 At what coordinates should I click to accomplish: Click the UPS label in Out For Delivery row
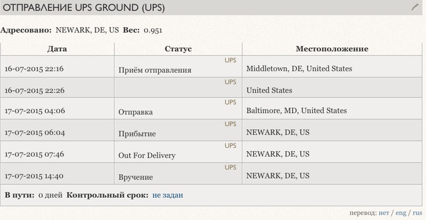[x=231, y=146]
